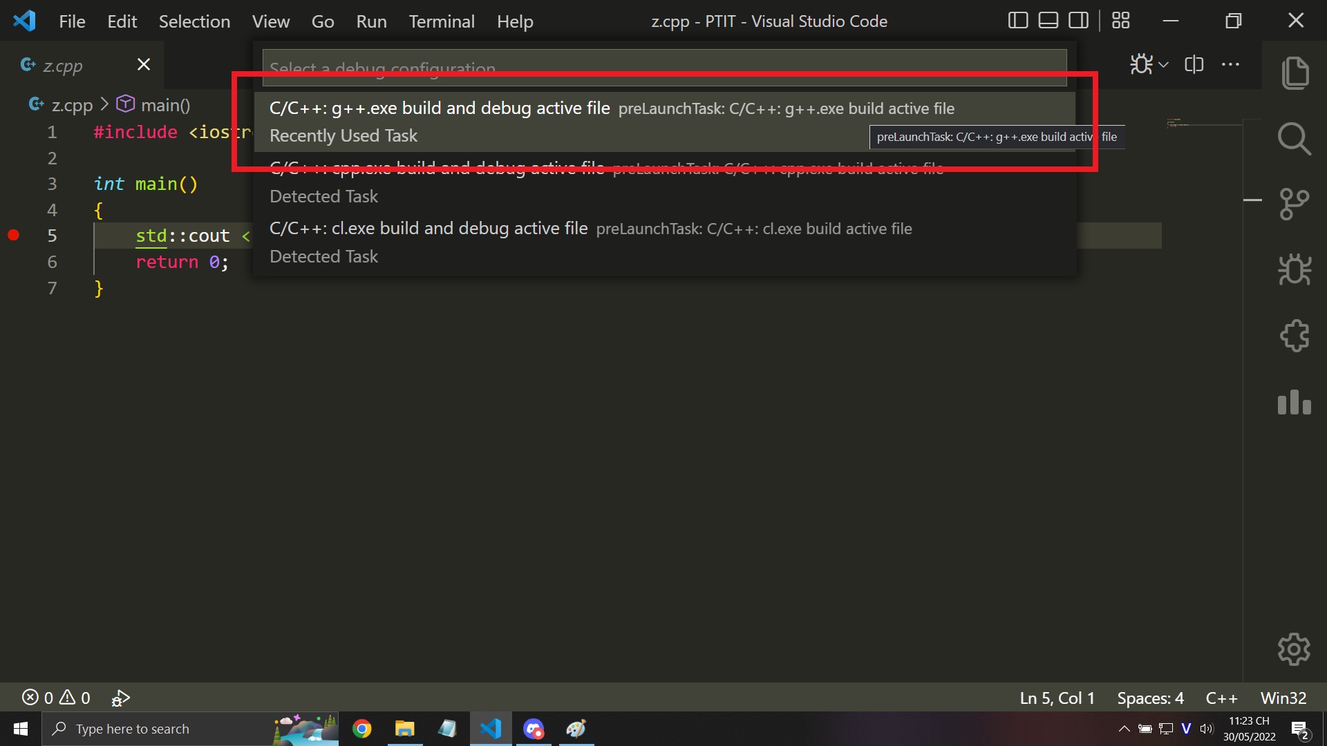Open the File menu

[x=72, y=21]
